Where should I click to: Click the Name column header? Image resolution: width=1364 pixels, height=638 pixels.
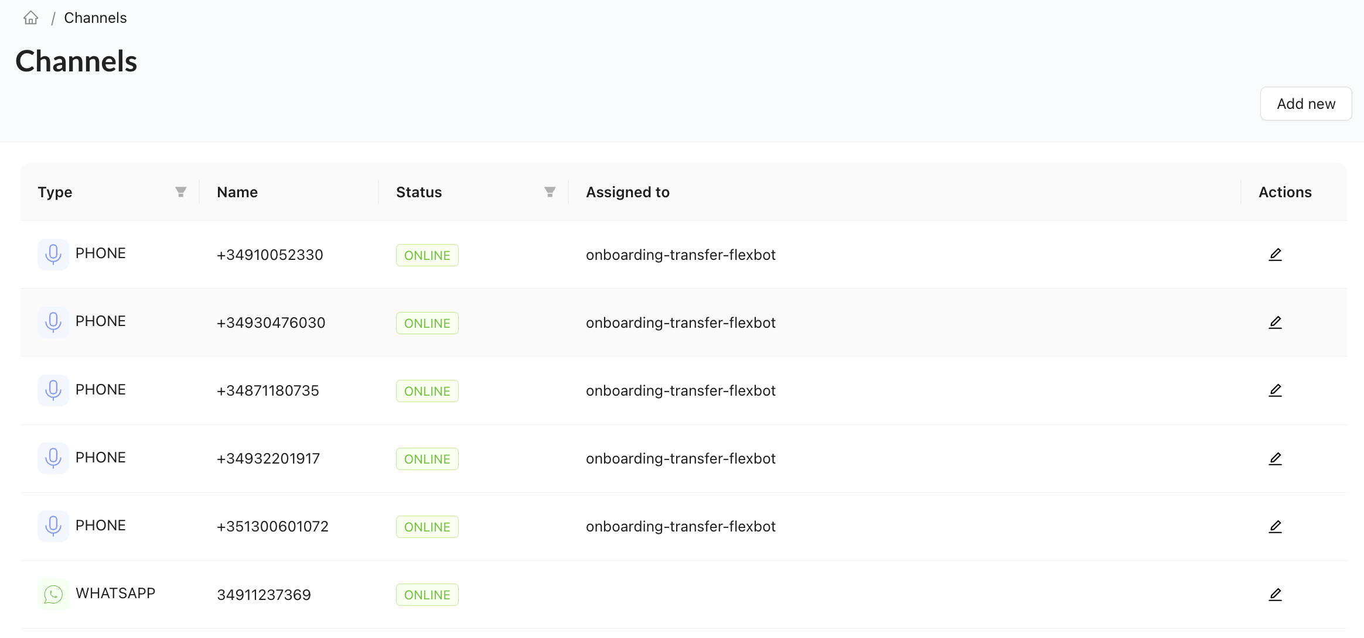237,193
